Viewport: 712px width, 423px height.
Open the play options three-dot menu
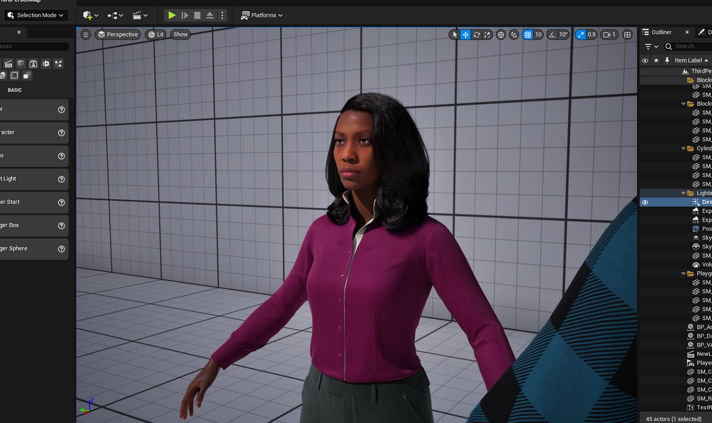point(222,15)
